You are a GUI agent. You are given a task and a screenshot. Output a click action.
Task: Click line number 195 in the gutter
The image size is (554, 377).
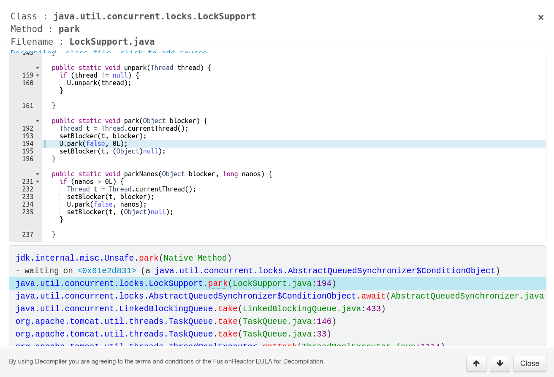28,151
